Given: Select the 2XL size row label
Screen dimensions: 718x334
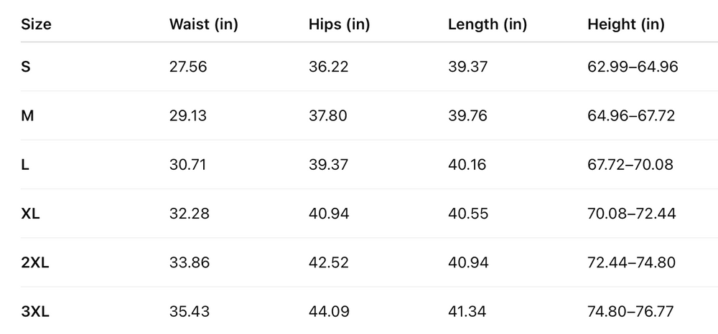Looking at the screenshot, I should (x=35, y=262).
